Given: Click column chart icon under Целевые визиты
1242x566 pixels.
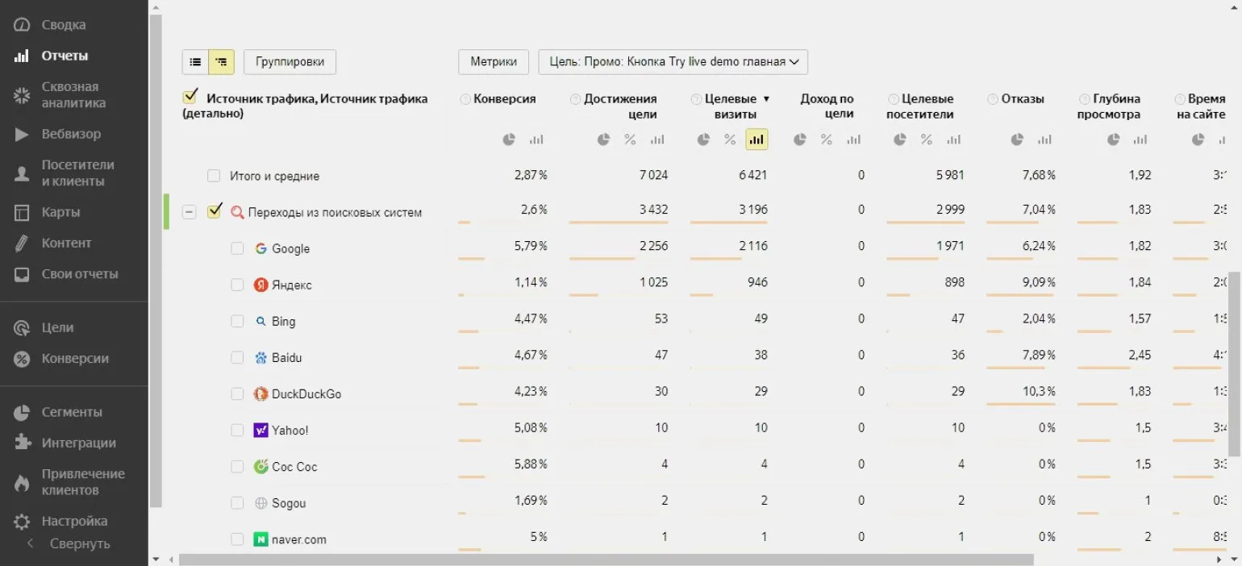Looking at the screenshot, I should coord(756,139).
